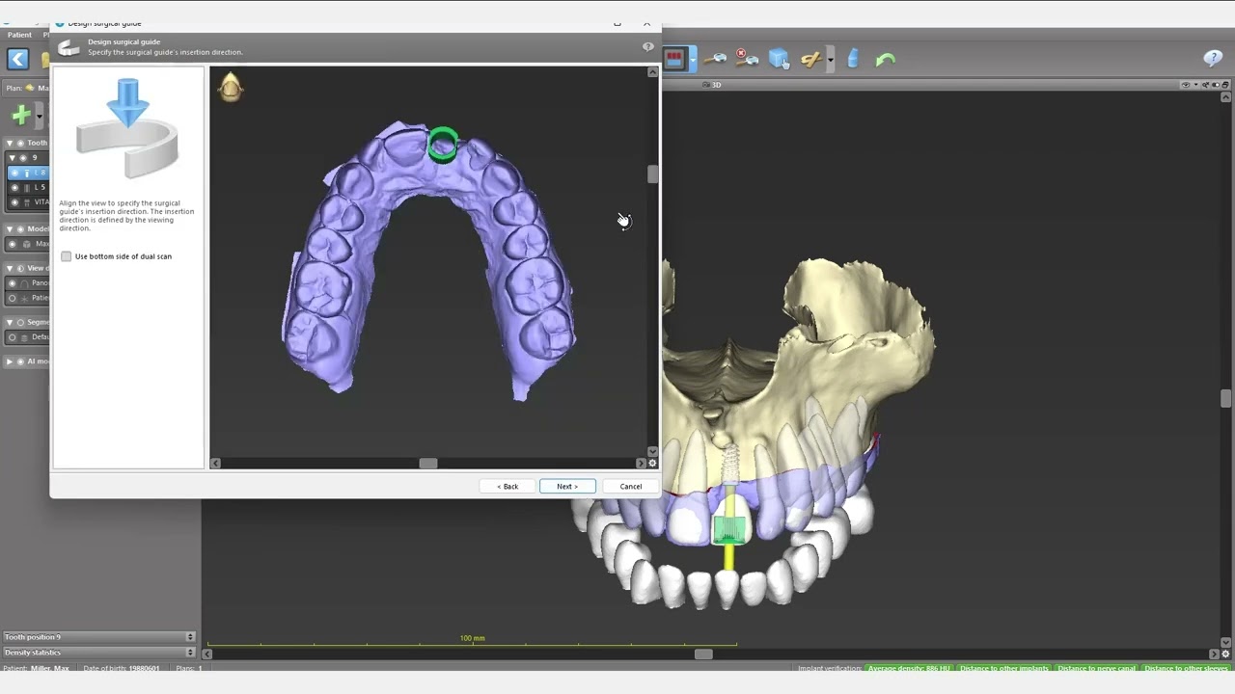
Task: Click the dialog scroll up arrow
Action: pyautogui.click(x=653, y=72)
